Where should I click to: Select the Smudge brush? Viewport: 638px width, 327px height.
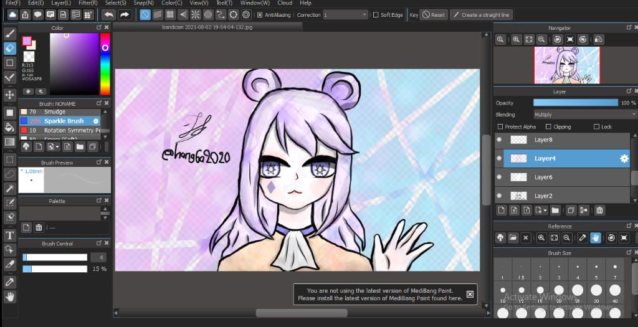click(x=60, y=112)
